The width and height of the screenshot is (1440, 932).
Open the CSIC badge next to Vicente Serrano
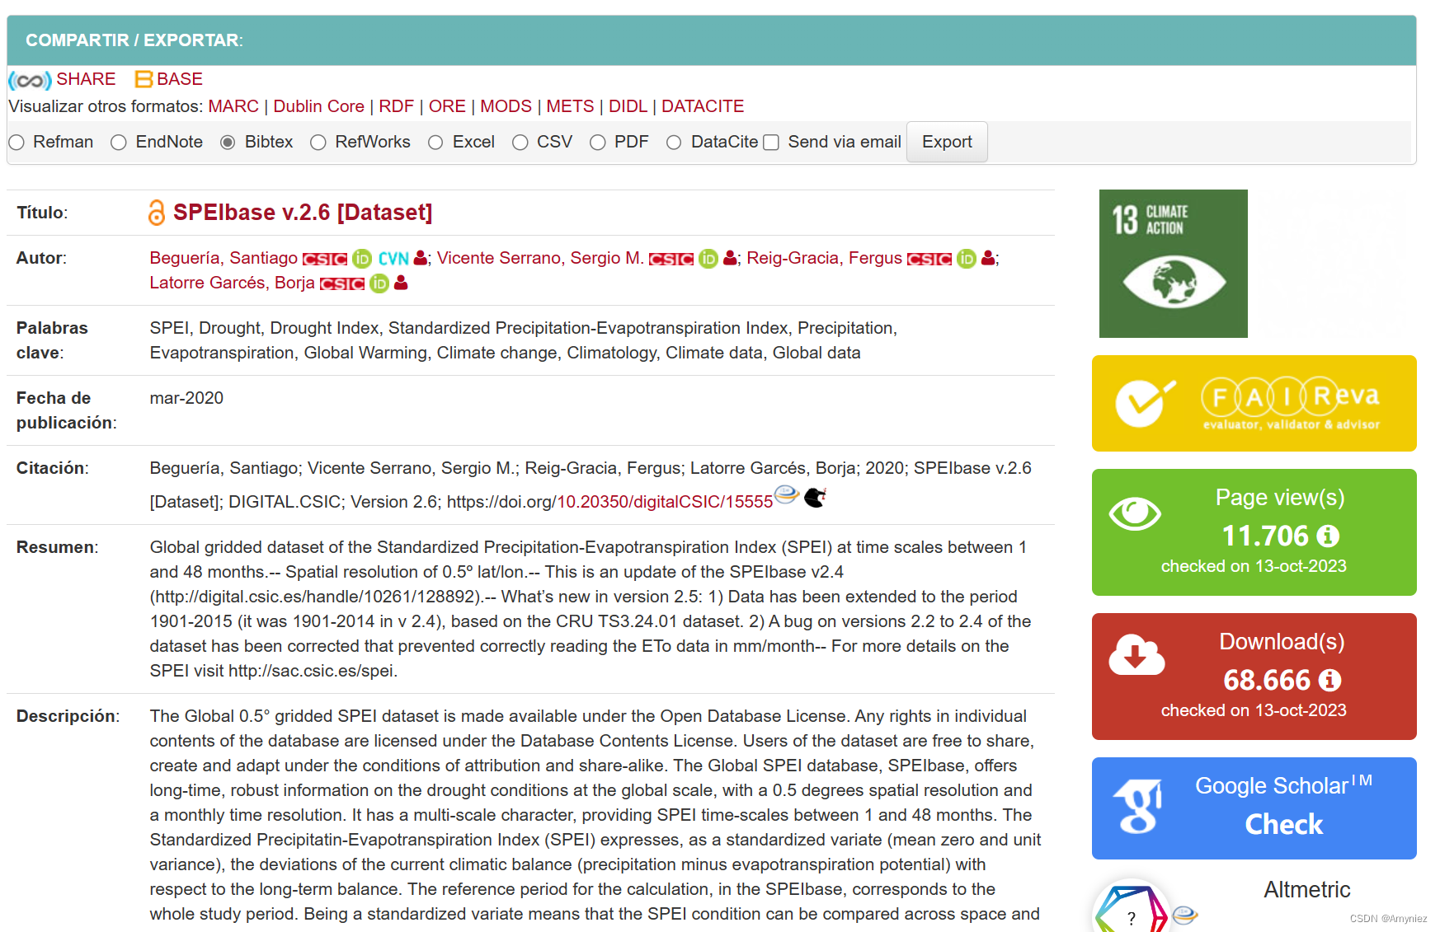(x=672, y=259)
